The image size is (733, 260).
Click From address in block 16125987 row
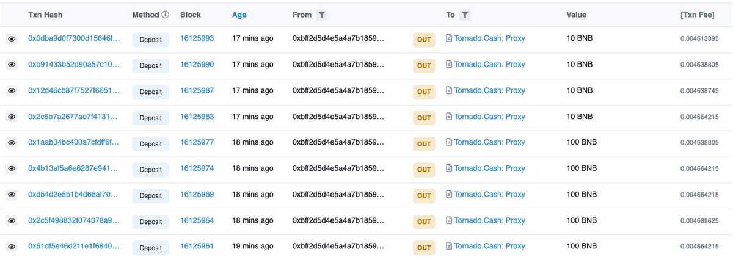tap(339, 90)
